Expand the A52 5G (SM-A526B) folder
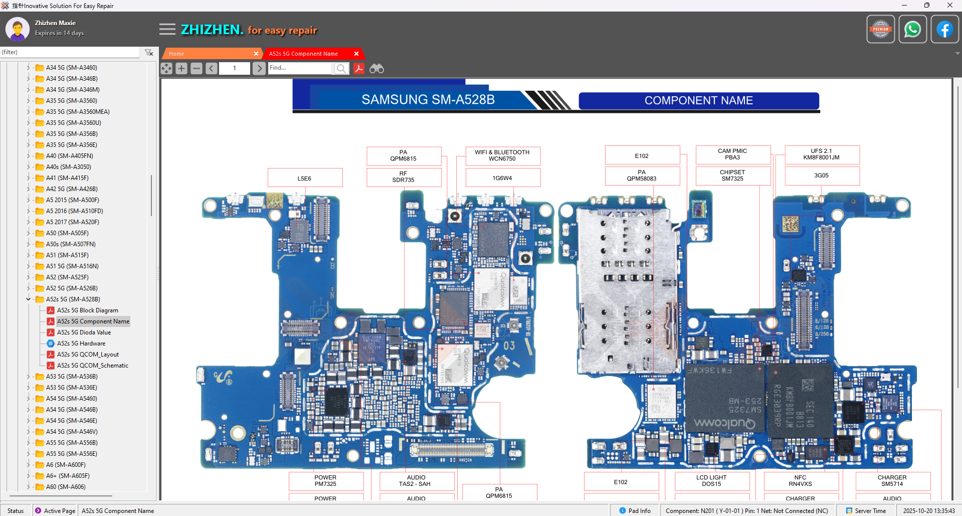Image resolution: width=962 pixels, height=516 pixels. click(29, 288)
